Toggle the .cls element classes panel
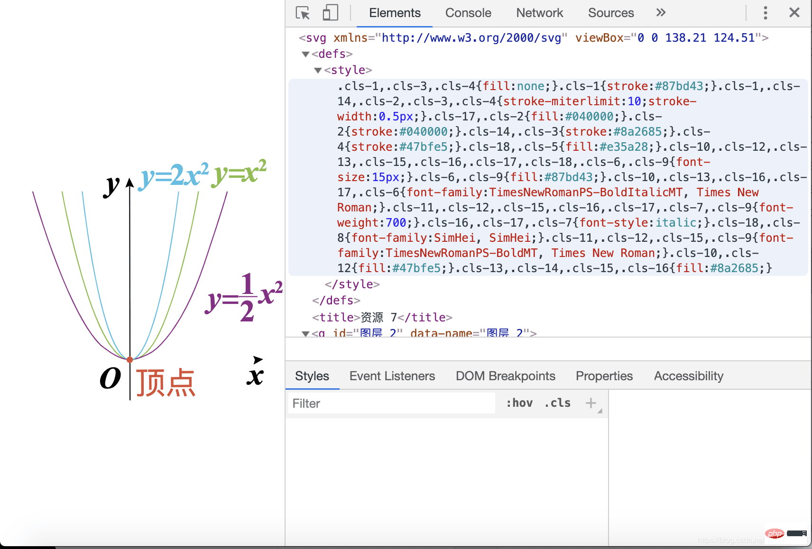Screen dimensions: 812x549 [558, 403]
